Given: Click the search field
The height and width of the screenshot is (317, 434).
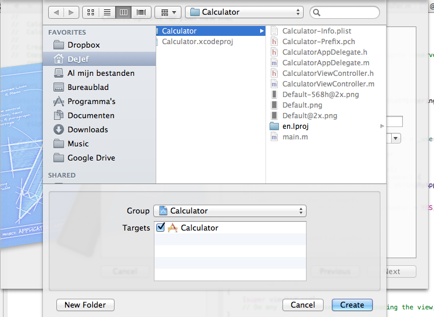Looking at the screenshot, I should [x=345, y=12].
